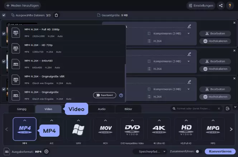Select the MPG video format icon
This screenshot has height=157, width=238.
[x=213, y=129]
